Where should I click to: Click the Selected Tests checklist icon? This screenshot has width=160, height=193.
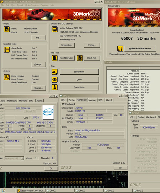7,49
